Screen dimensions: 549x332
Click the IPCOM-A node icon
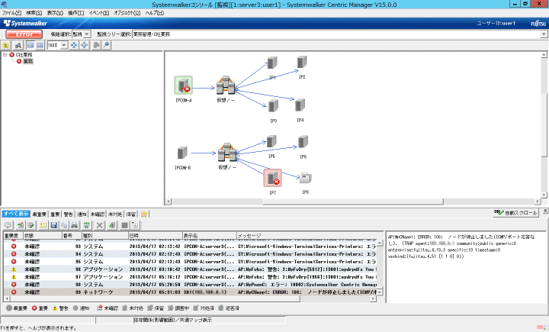183,85
